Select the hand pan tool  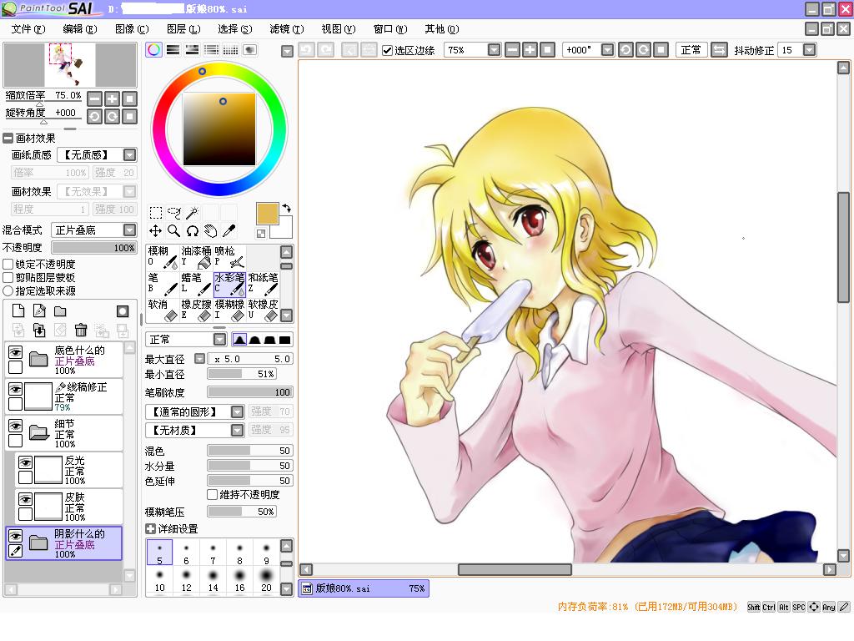(x=210, y=230)
